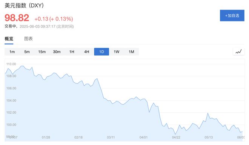Select the 5m timeframe
This screenshot has height=145, width=249.
pyautogui.click(x=27, y=52)
